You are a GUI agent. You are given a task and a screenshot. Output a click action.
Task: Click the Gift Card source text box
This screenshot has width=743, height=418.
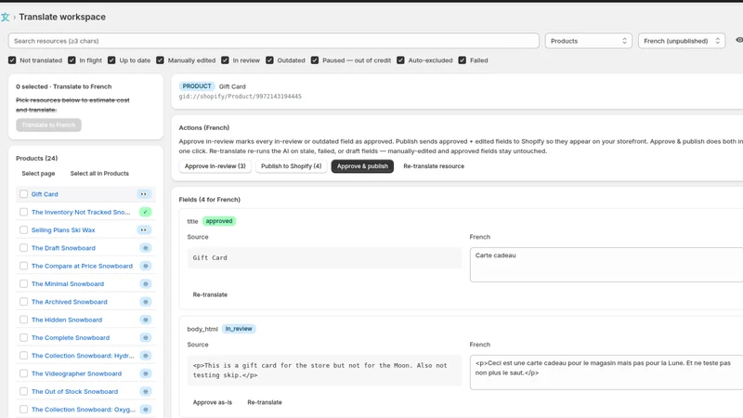click(324, 258)
